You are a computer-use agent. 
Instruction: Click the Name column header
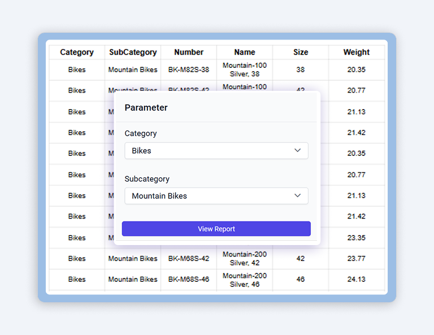(x=245, y=52)
